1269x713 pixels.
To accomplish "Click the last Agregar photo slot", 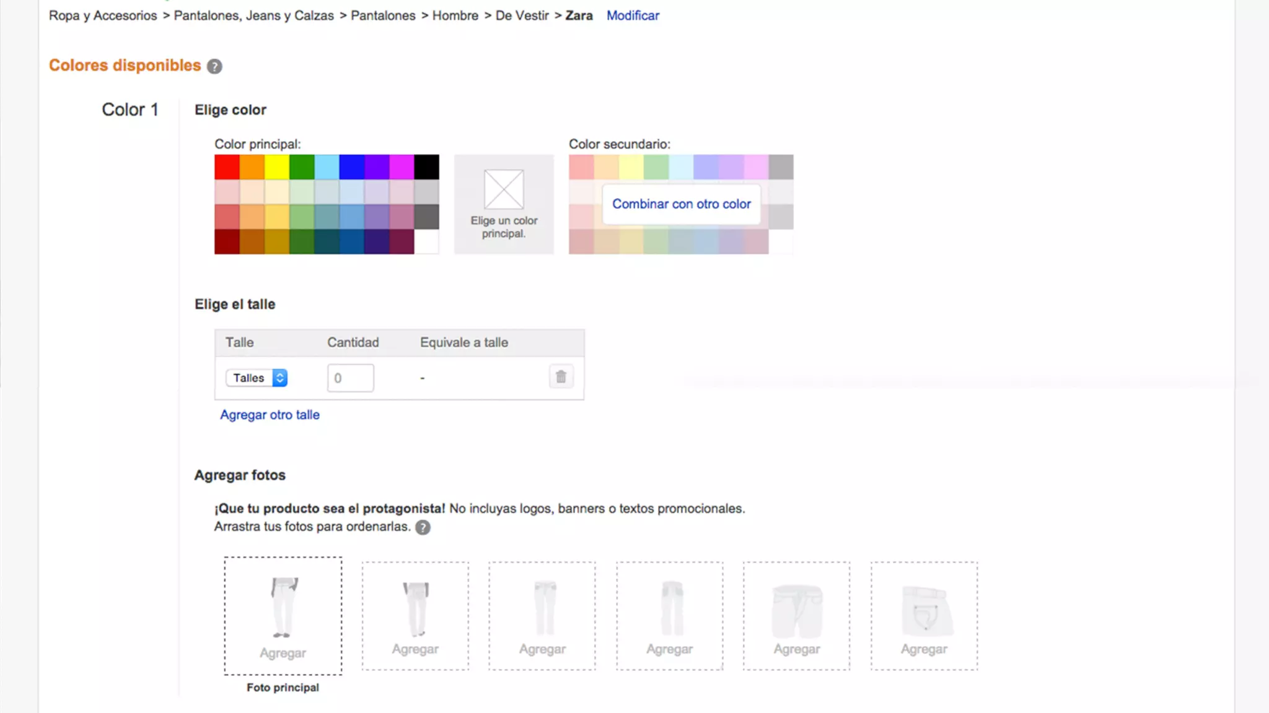I will tap(924, 616).
